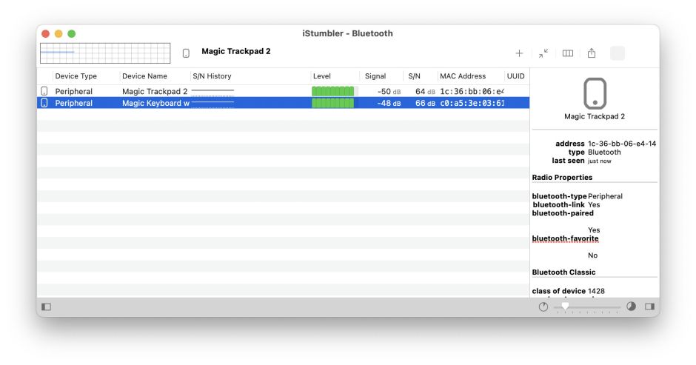Sort by MAC Address column header
Screen dimensions: 696x365
463,76
